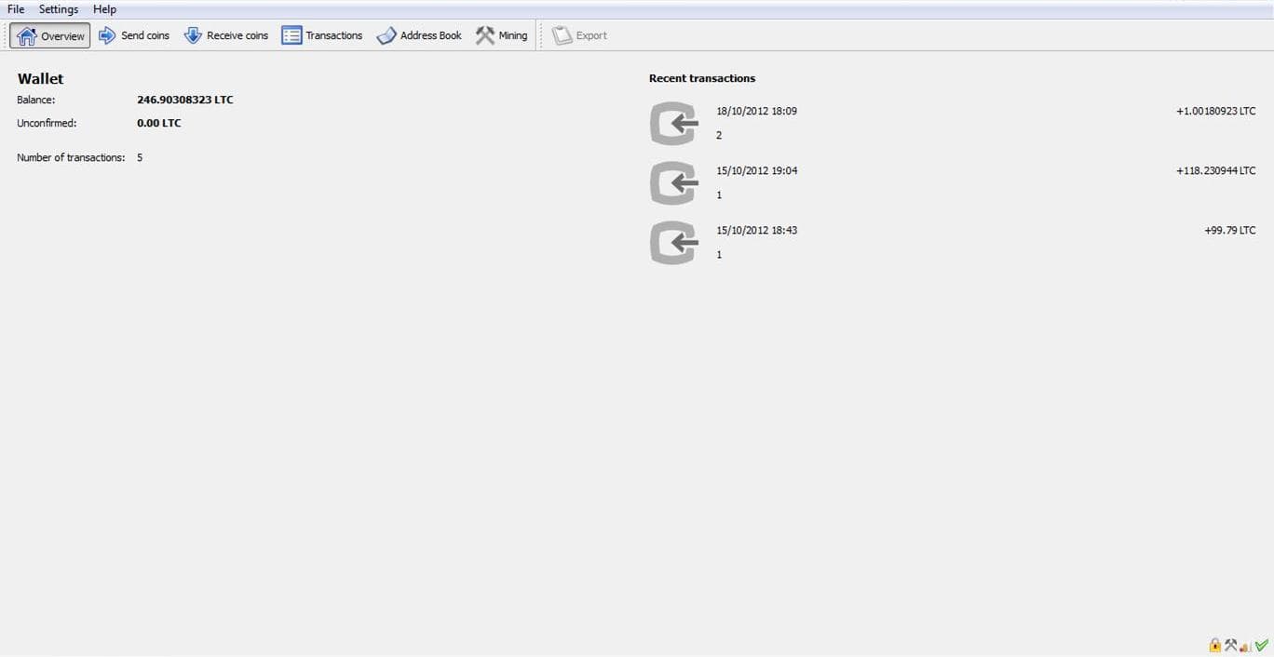Click the green sync checkmark icon
The height and width of the screenshot is (657, 1274).
[1262, 645]
